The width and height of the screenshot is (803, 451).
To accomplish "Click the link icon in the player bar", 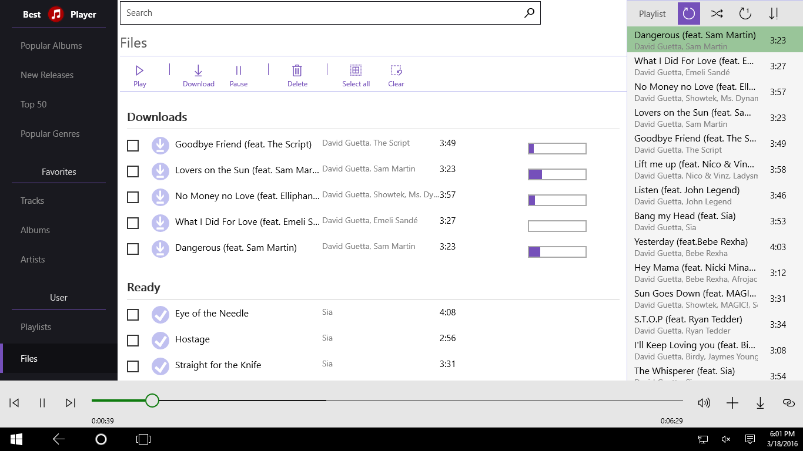I will coord(788,403).
